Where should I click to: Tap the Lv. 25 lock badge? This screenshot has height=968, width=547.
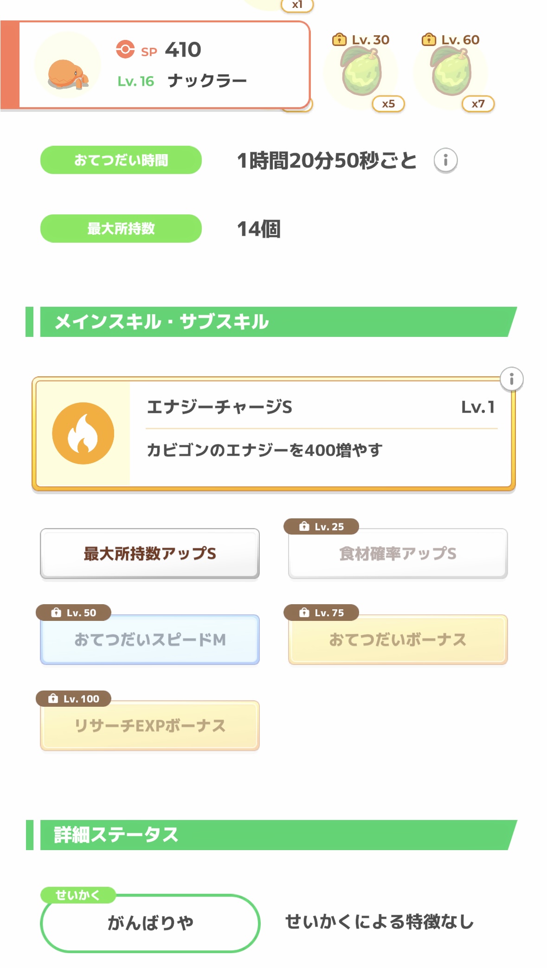[x=321, y=527]
